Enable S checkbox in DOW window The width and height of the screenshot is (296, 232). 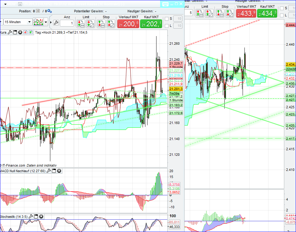[166, 19]
